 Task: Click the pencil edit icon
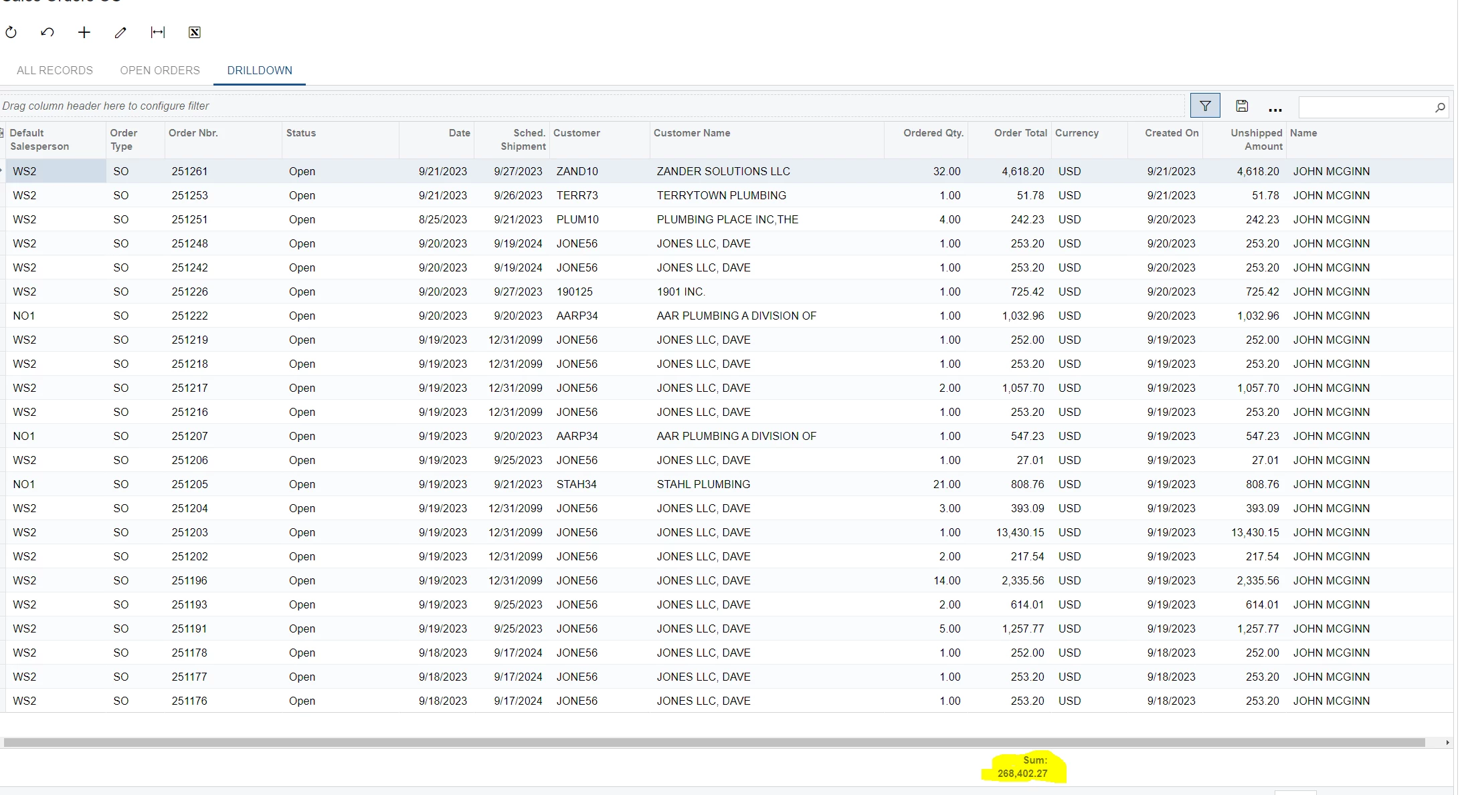point(120,32)
